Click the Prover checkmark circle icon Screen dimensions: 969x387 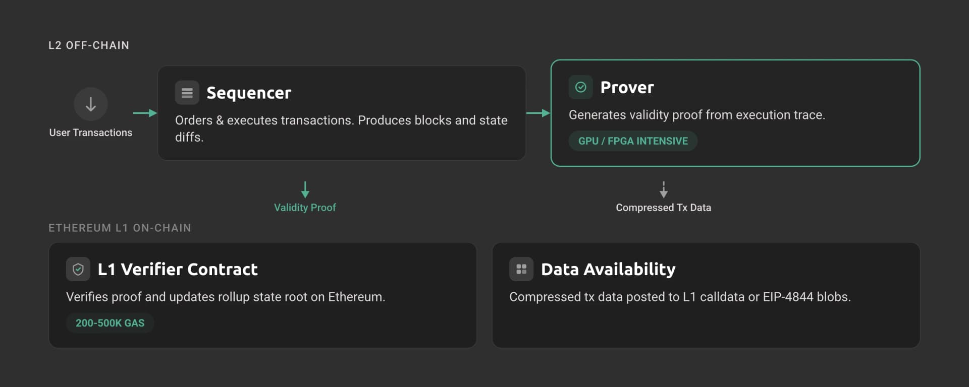tap(580, 87)
